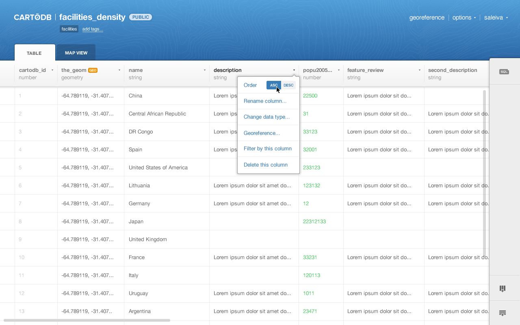This screenshot has height=325, width=520.
Task: Click the horizontal scrollbar at bottom
Action: point(87,320)
